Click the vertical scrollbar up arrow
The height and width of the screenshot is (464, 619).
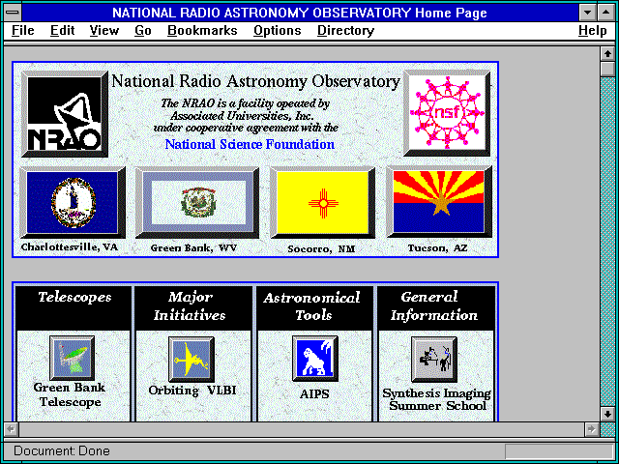click(x=607, y=54)
